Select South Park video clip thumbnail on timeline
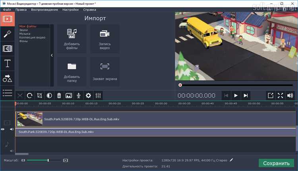Image resolution: width=298 pixels, height=171 pixels. pyautogui.click(x=29, y=119)
